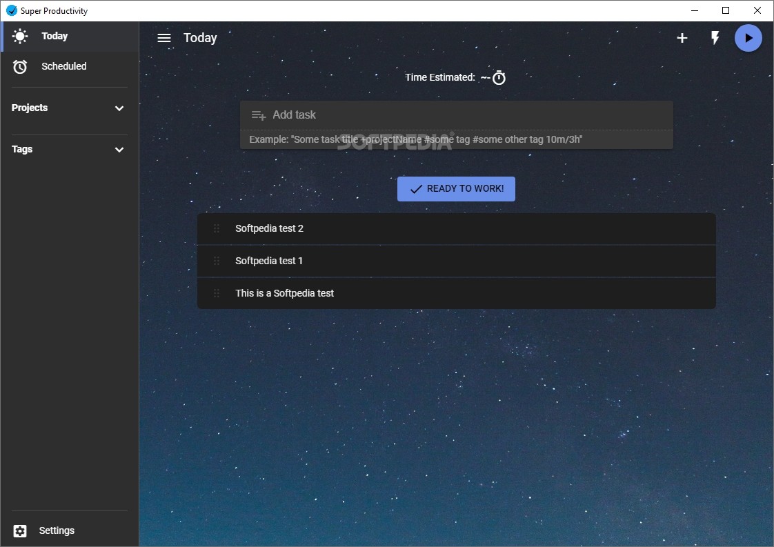This screenshot has height=547, width=774.
Task: Click the Today page title
Action: pos(200,38)
